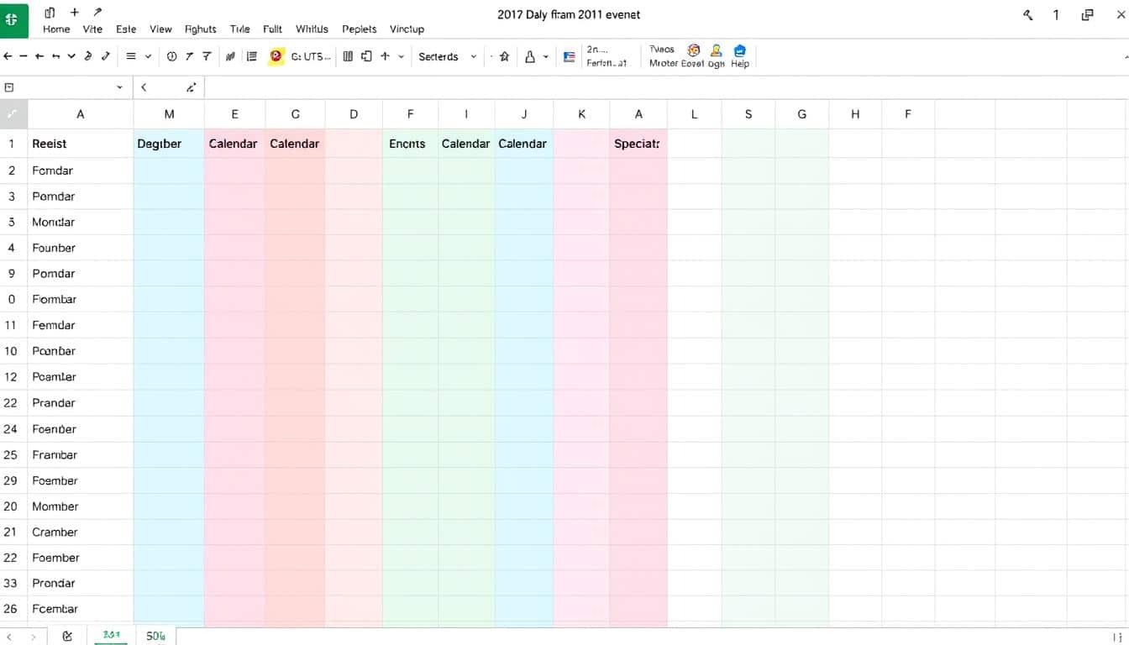Click the 'G: UTS...' font field
The image size is (1129, 645).
311,56
